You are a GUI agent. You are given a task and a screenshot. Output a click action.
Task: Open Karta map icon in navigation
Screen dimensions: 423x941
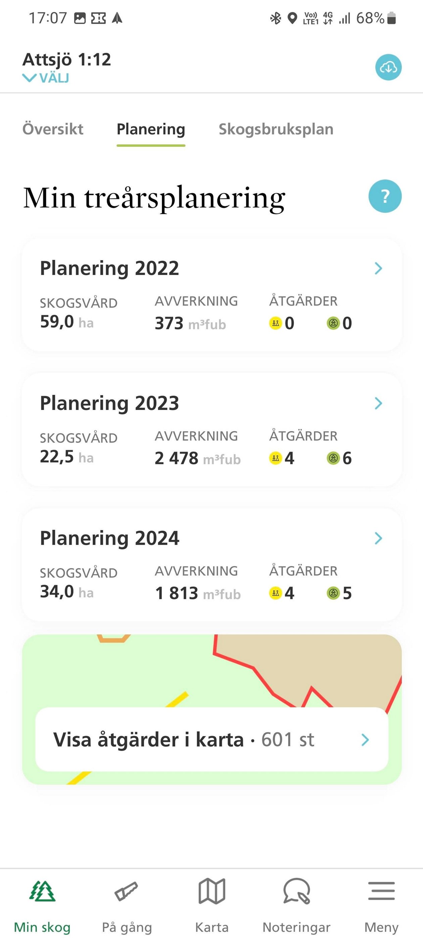(212, 891)
